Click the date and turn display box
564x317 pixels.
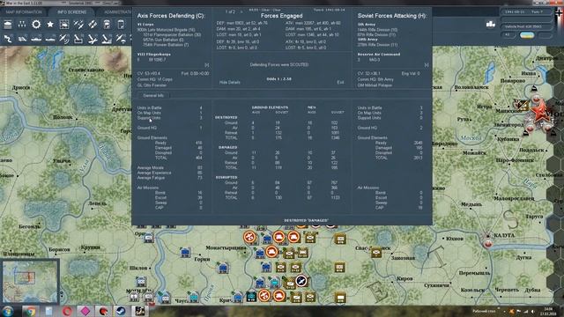point(527,11)
